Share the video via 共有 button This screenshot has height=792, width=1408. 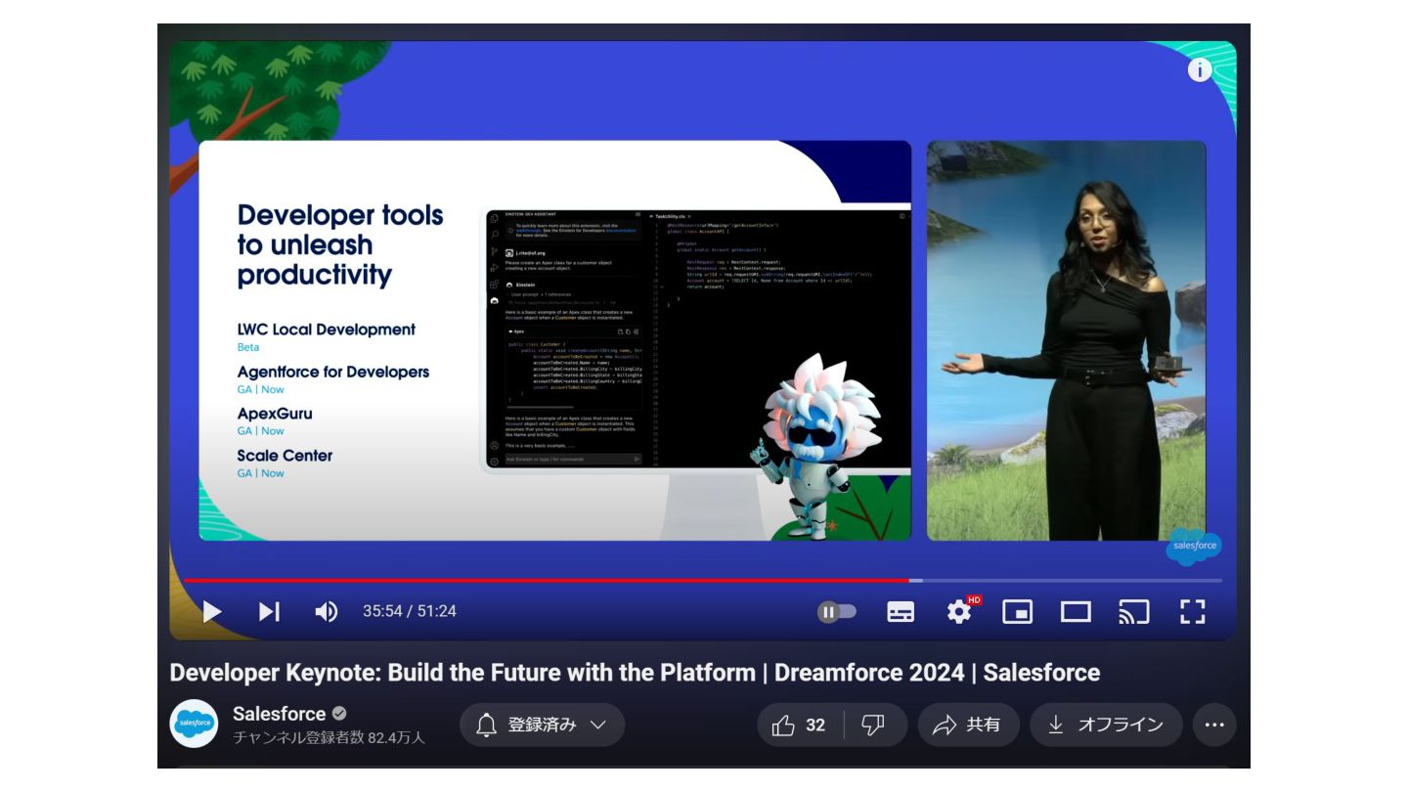tap(968, 725)
